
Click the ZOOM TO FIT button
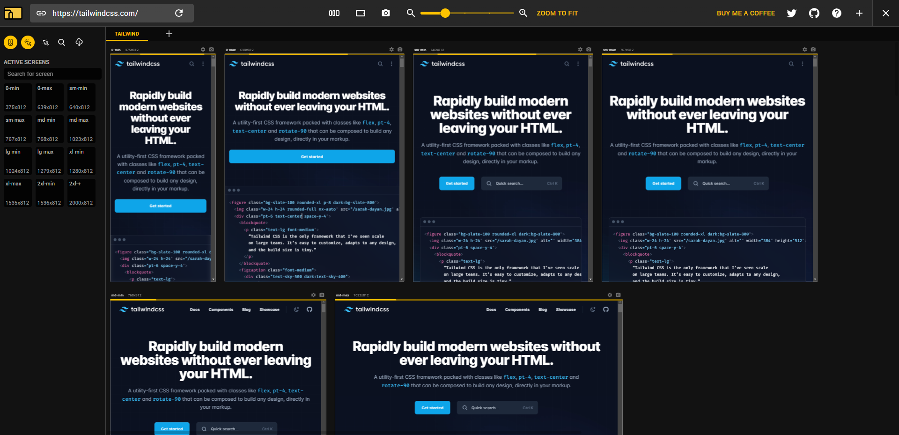tap(557, 13)
